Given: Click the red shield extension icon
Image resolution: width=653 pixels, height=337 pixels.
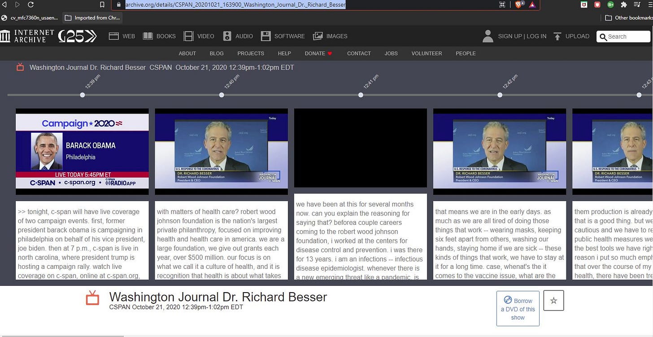Looking at the screenshot, I should tap(597, 4).
